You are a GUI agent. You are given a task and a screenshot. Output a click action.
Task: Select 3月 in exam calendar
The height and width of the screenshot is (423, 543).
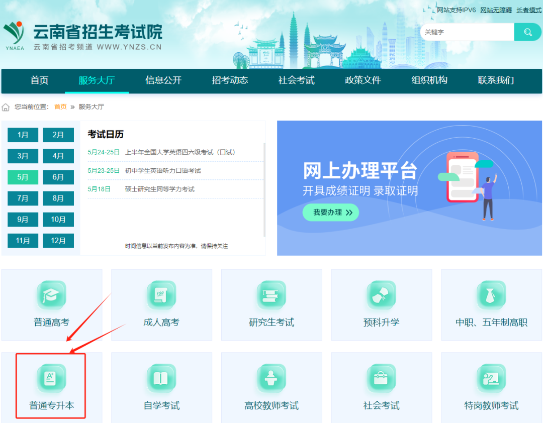pyautogui.click(x=23, y=156)
